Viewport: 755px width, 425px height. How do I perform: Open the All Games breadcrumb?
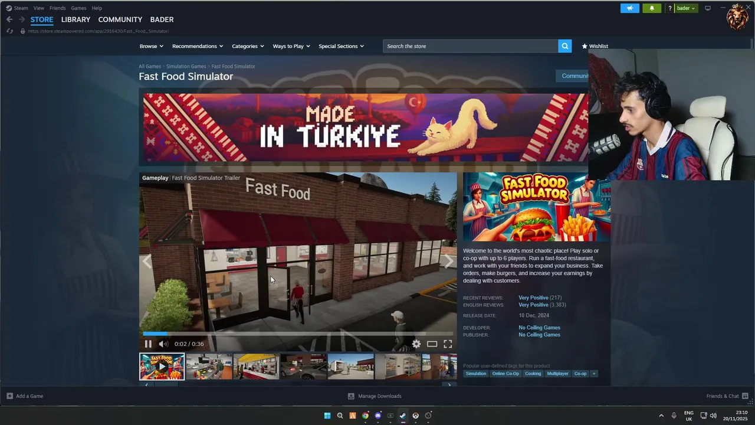pos(150,66)
